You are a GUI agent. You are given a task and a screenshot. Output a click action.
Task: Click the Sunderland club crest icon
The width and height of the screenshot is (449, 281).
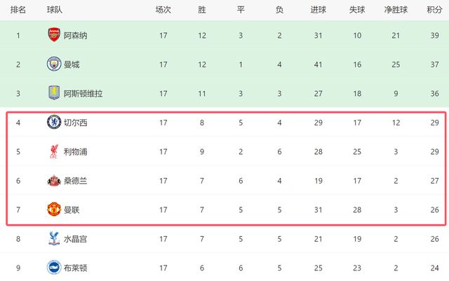click(x=53, y=181)
